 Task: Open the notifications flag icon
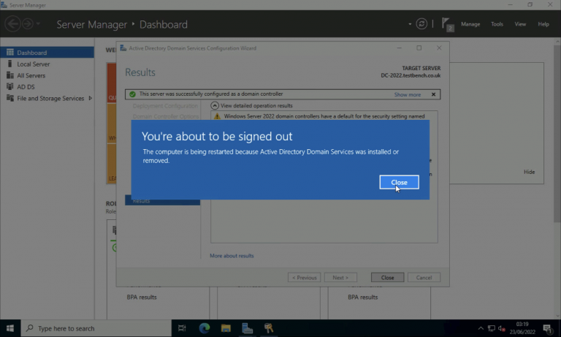448,24
